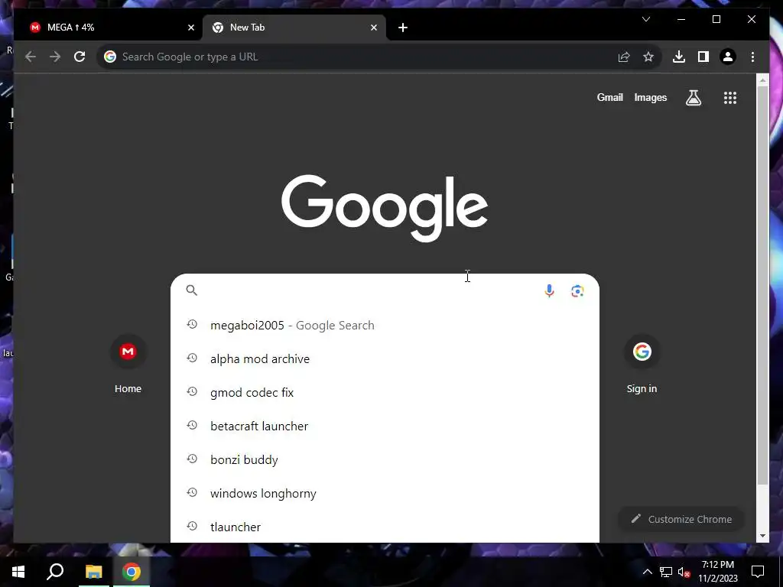Close the MEGA tab

(x=190, y=28)
